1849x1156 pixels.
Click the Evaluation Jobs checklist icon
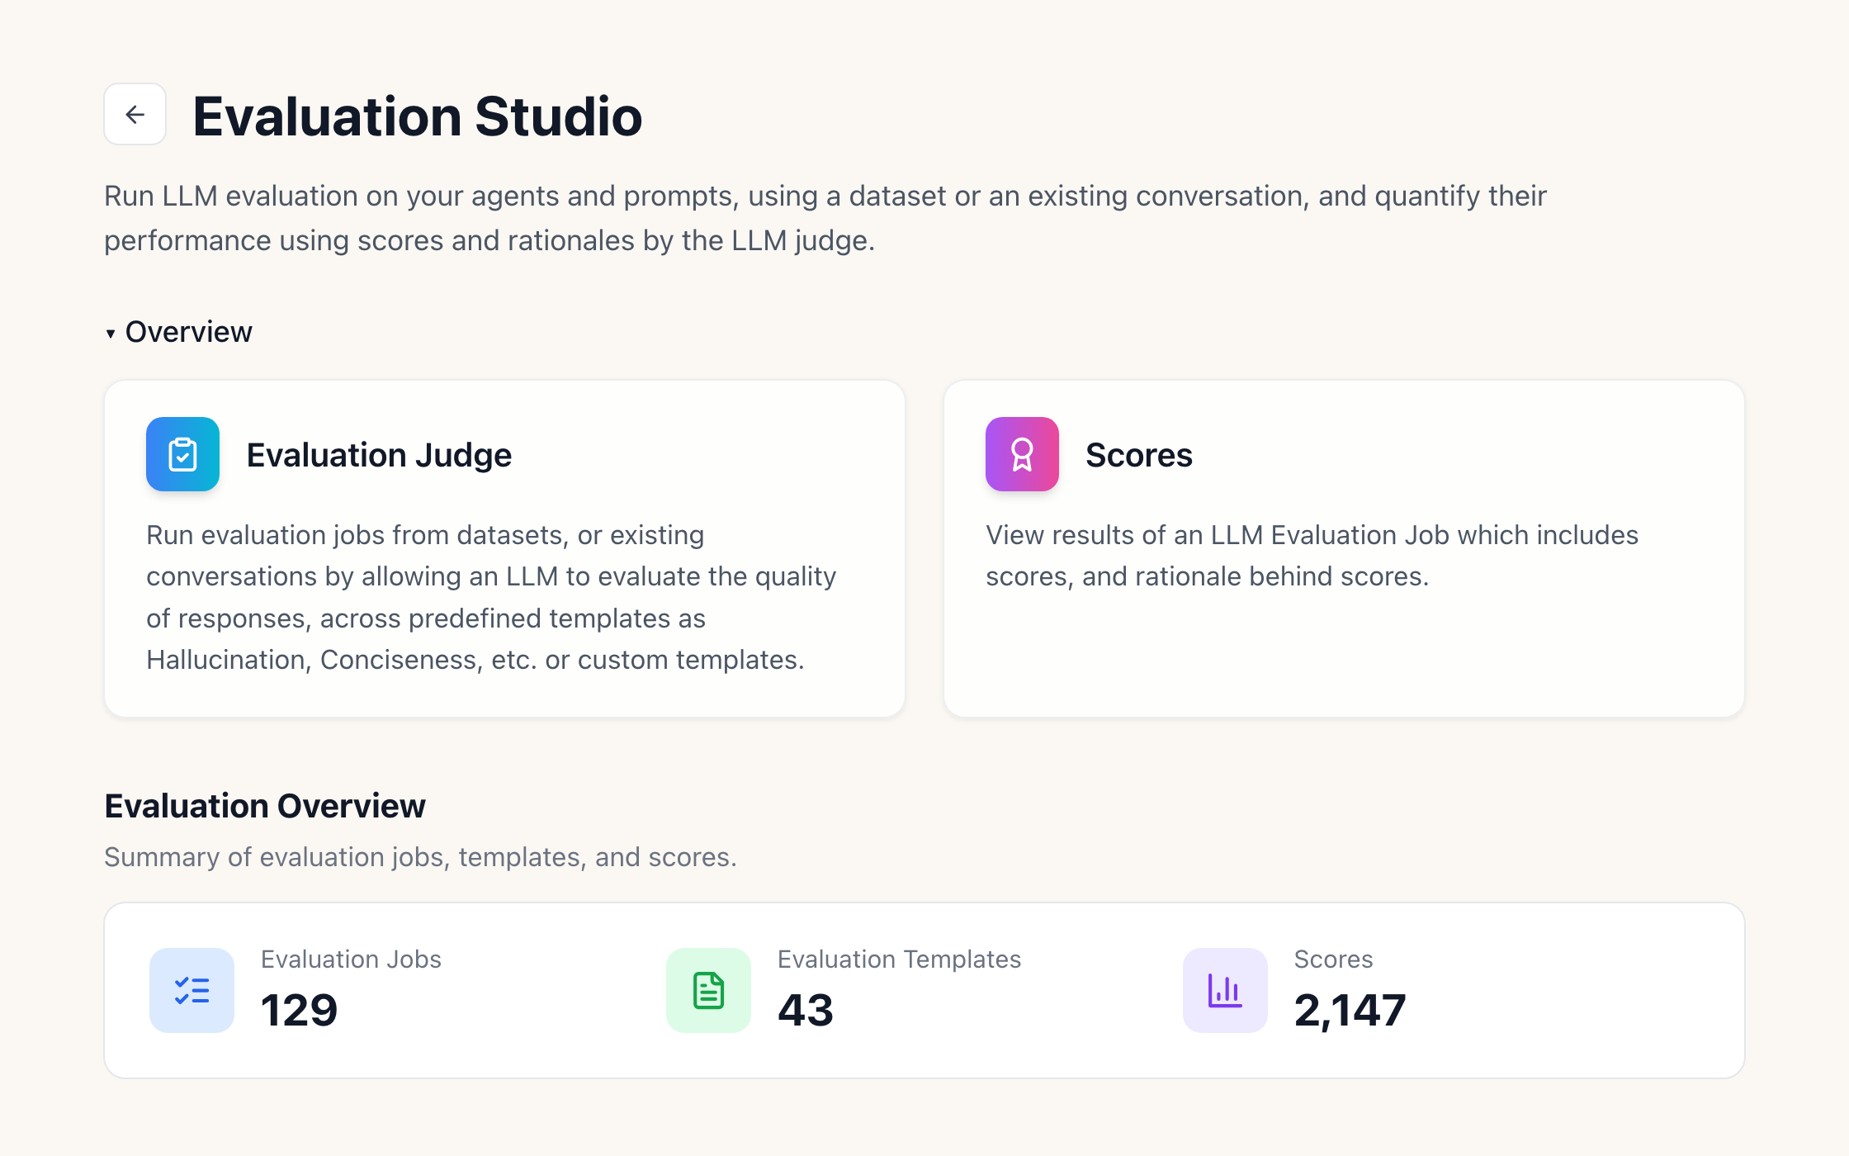click(192, 990)
